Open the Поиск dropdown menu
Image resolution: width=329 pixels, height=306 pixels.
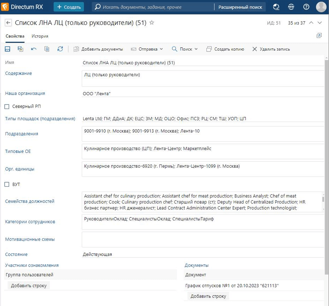[185, 49]
